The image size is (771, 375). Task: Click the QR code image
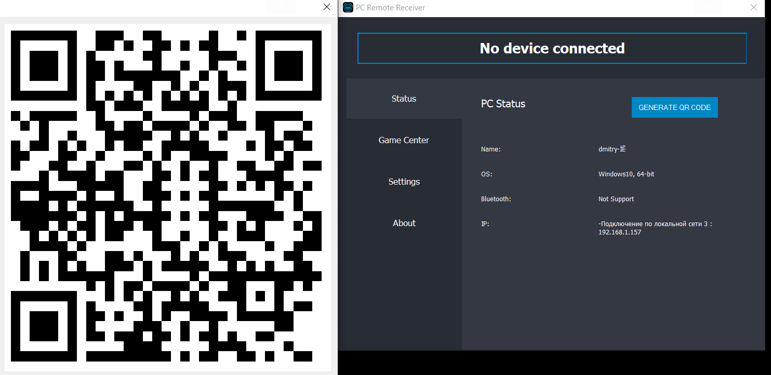167,196
